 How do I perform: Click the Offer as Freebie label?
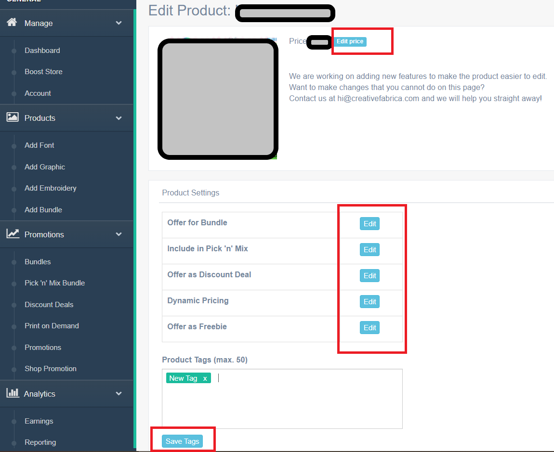[x=197, y=327]
